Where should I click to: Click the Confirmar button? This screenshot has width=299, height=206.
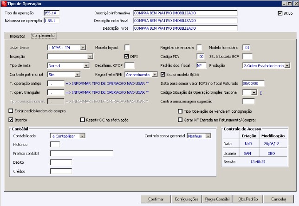[156, 199]
